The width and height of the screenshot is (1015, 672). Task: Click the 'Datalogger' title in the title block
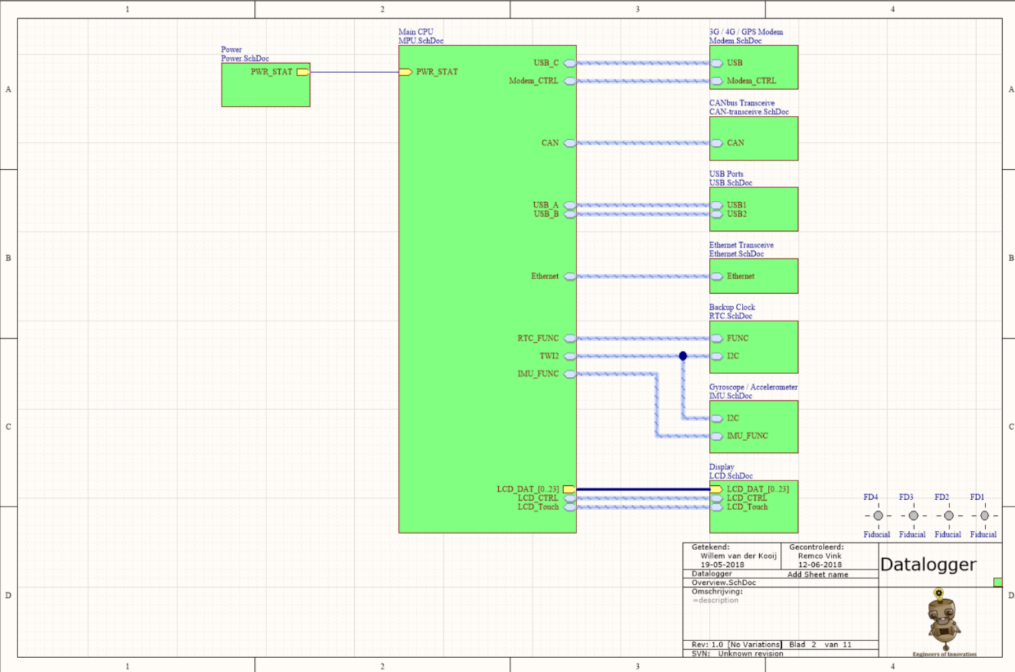pos(928,565)
